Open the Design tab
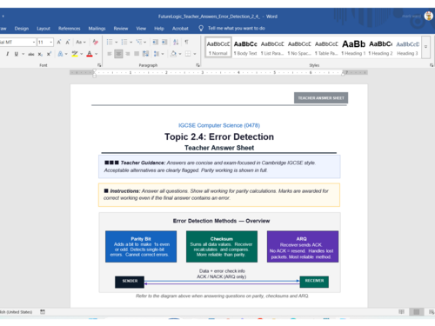The image size is (435, 326). (22, 29)
